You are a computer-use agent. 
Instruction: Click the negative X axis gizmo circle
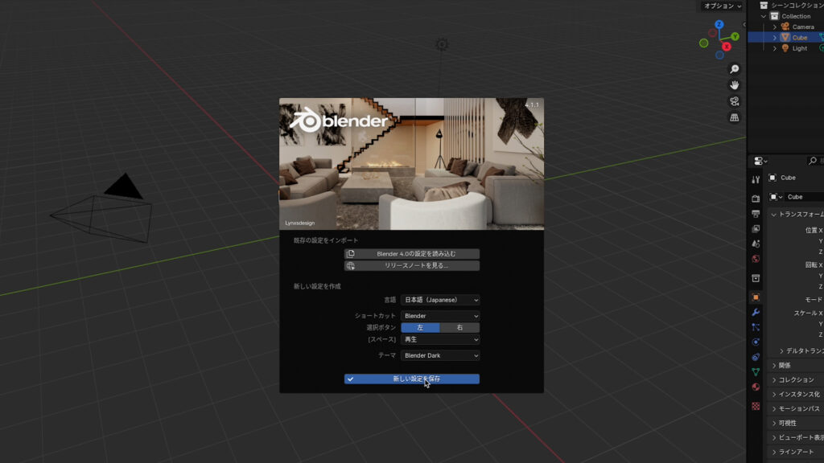tap(713, 33)
